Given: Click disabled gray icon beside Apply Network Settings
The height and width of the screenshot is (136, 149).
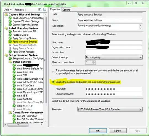Looking at the screenshot, I should tap(10, 45).
